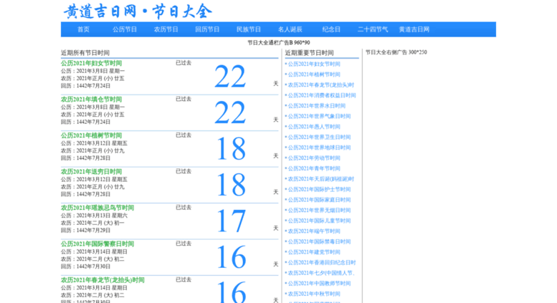Open sidebar link 公历2021年妇女节时间
This screenshot has height=303, width=557.
click(314, 64)
